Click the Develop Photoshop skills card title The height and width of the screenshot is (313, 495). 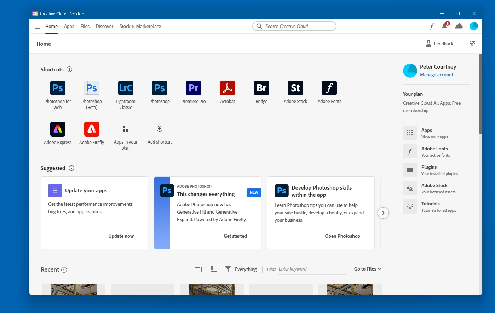pos(322,191)
